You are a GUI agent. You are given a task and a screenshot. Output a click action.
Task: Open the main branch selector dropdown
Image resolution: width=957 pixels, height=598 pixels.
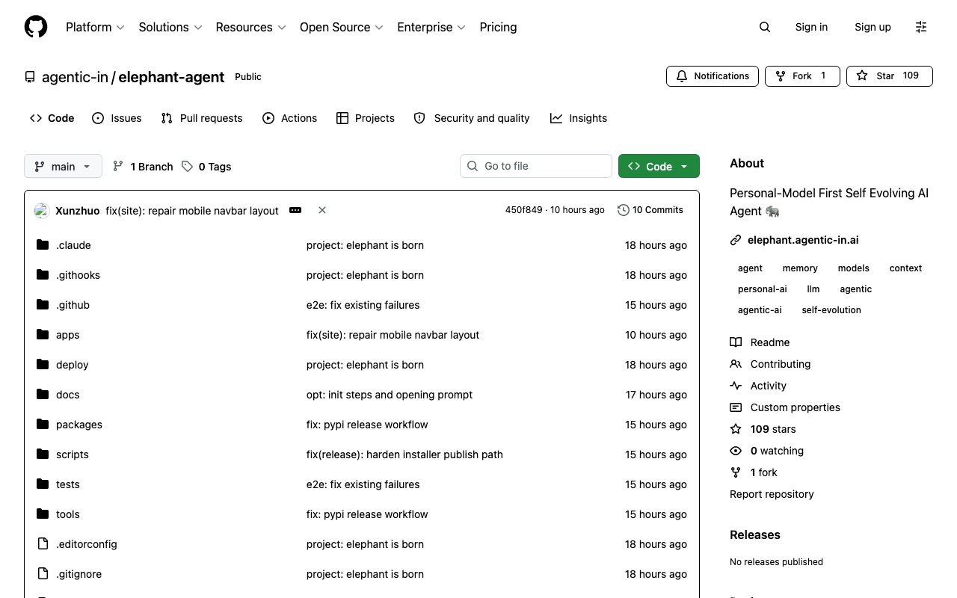click(x=63, y=166)
